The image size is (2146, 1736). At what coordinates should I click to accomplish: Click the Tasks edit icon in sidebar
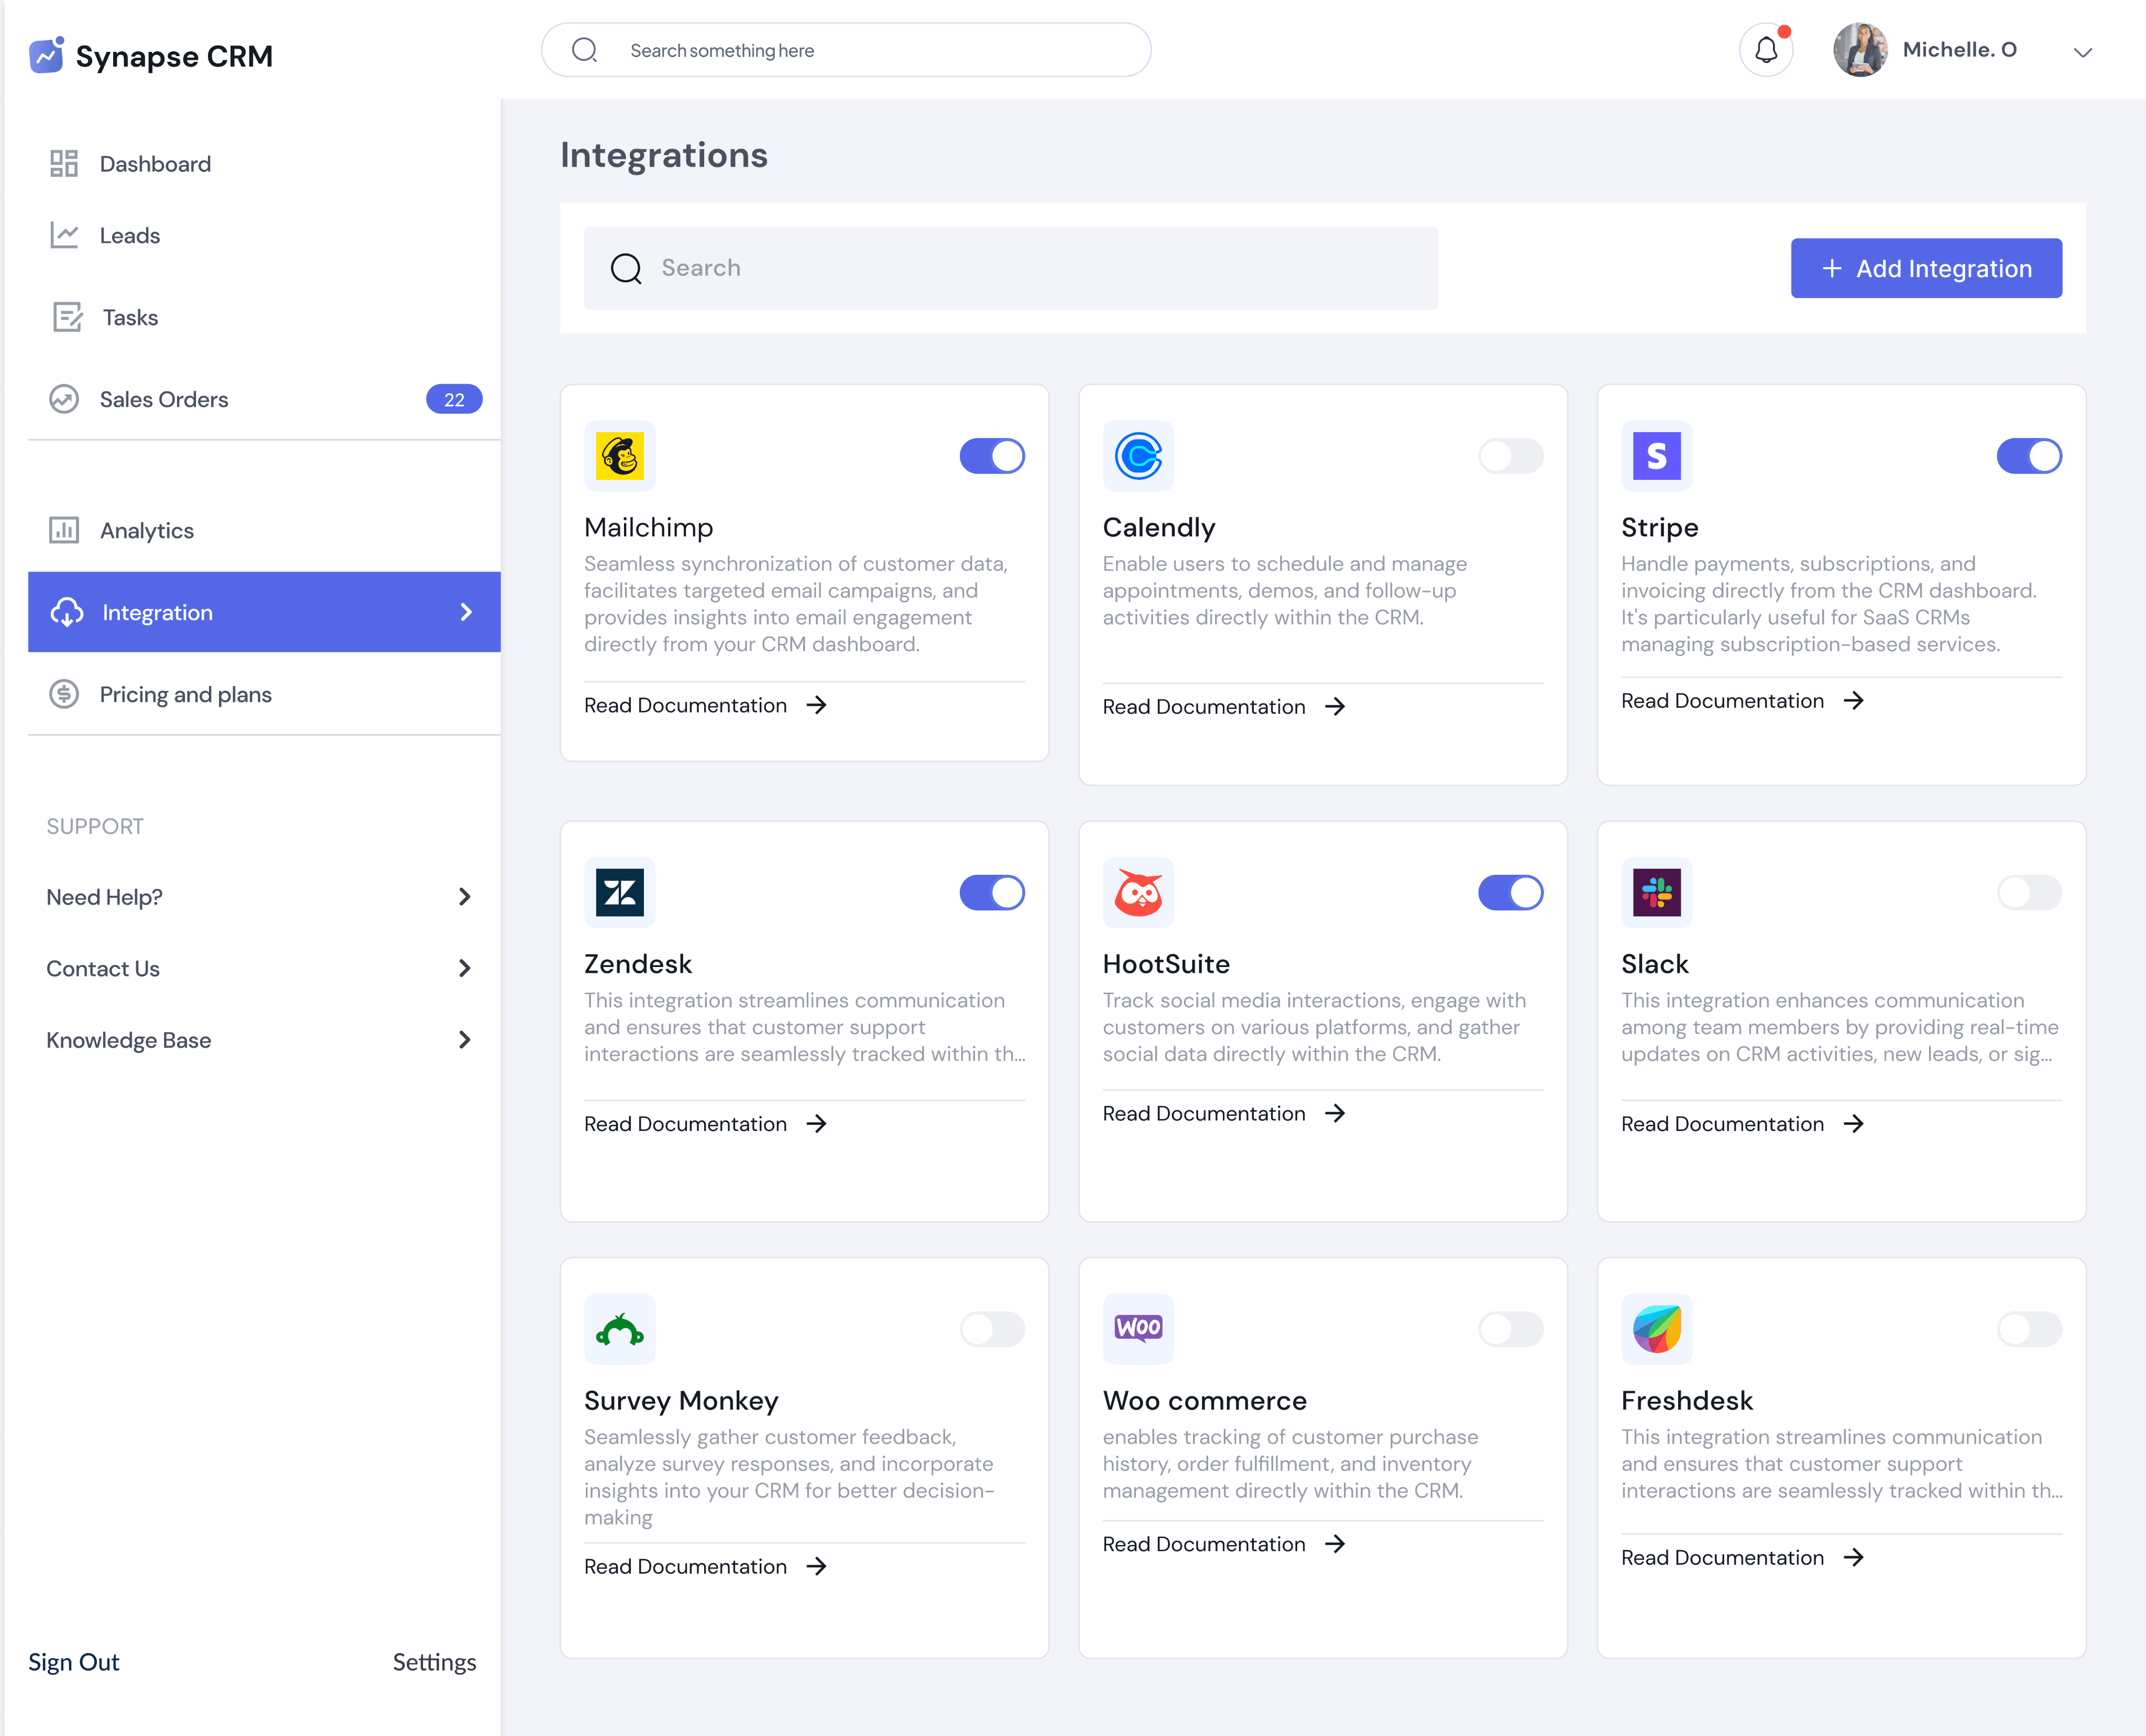coord(67,317)
